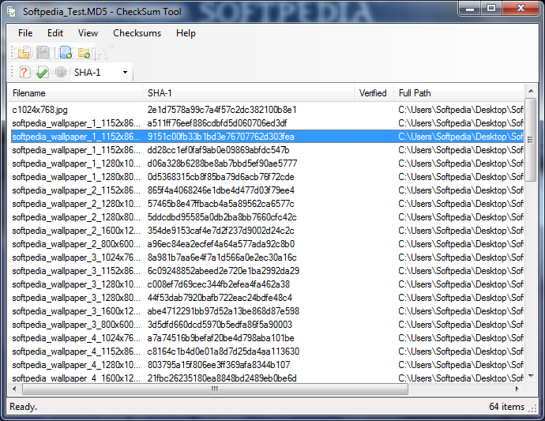Select the row with hash 0d5368315cb8f85ba79d6acb76f72cde
The height and width of the screenshot is (421, 545).
coord(266,177)
